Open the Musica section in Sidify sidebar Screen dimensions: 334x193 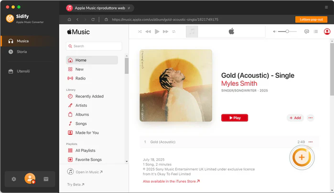tap(28, 41)
